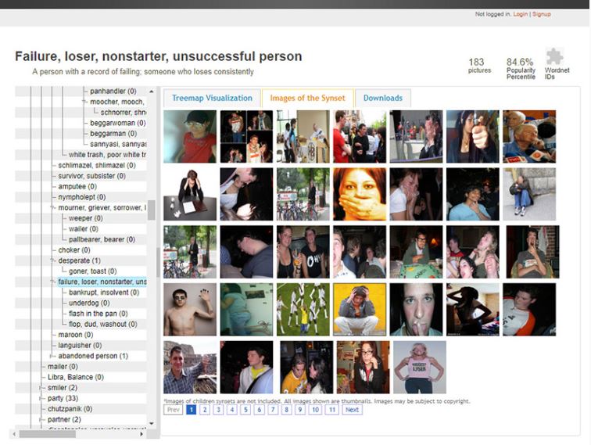
Task: Click the Signup link
Action: pyautogui.click(x=542, y=14)
